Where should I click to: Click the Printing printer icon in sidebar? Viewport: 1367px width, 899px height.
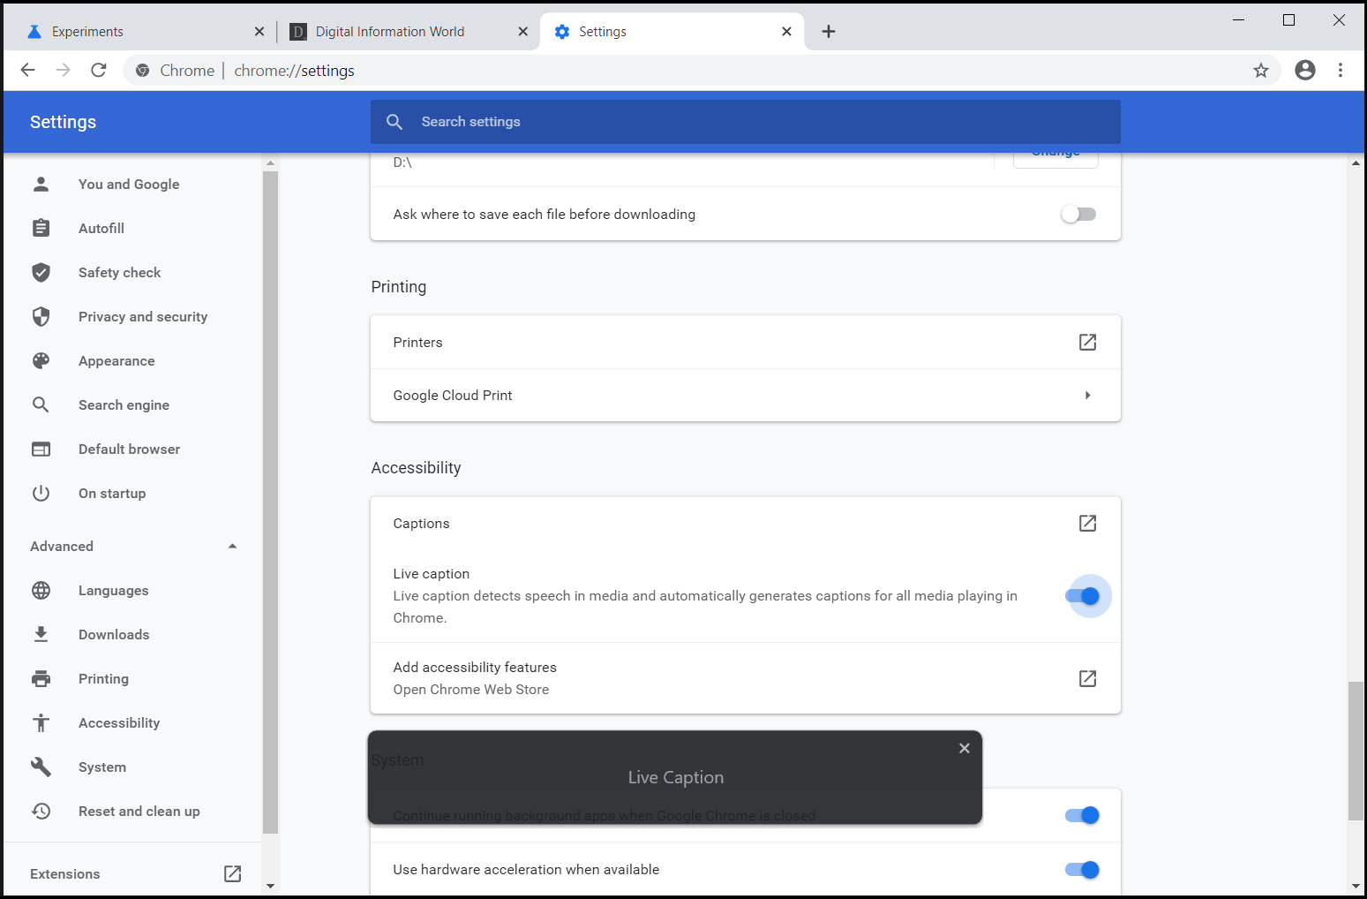[41, 678]
